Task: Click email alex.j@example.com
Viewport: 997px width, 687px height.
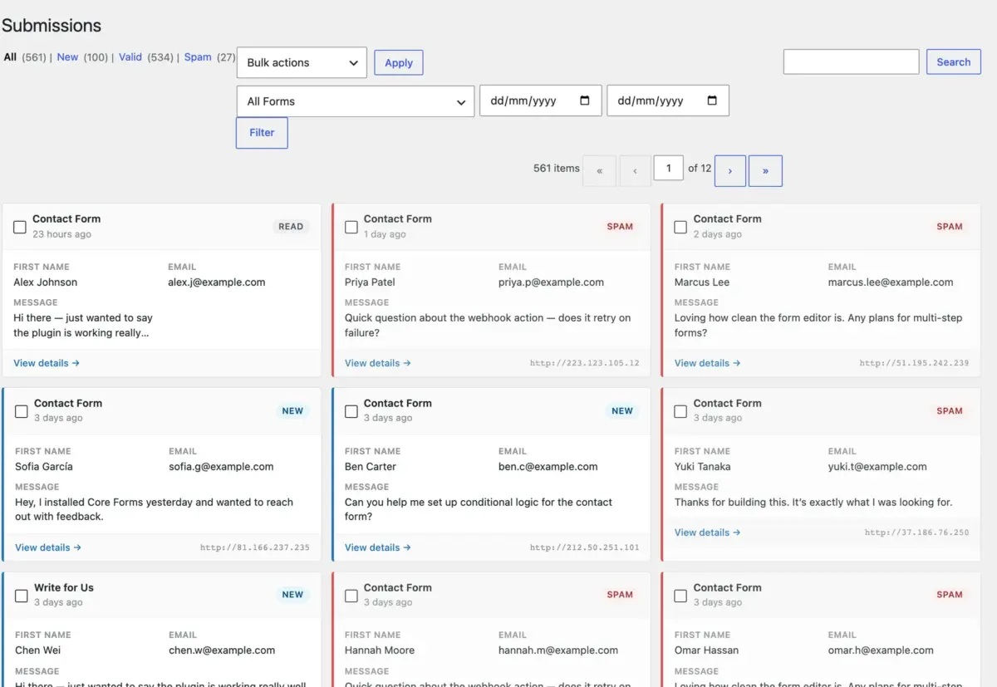Action: pyautogui.click(x=217, y=282)
